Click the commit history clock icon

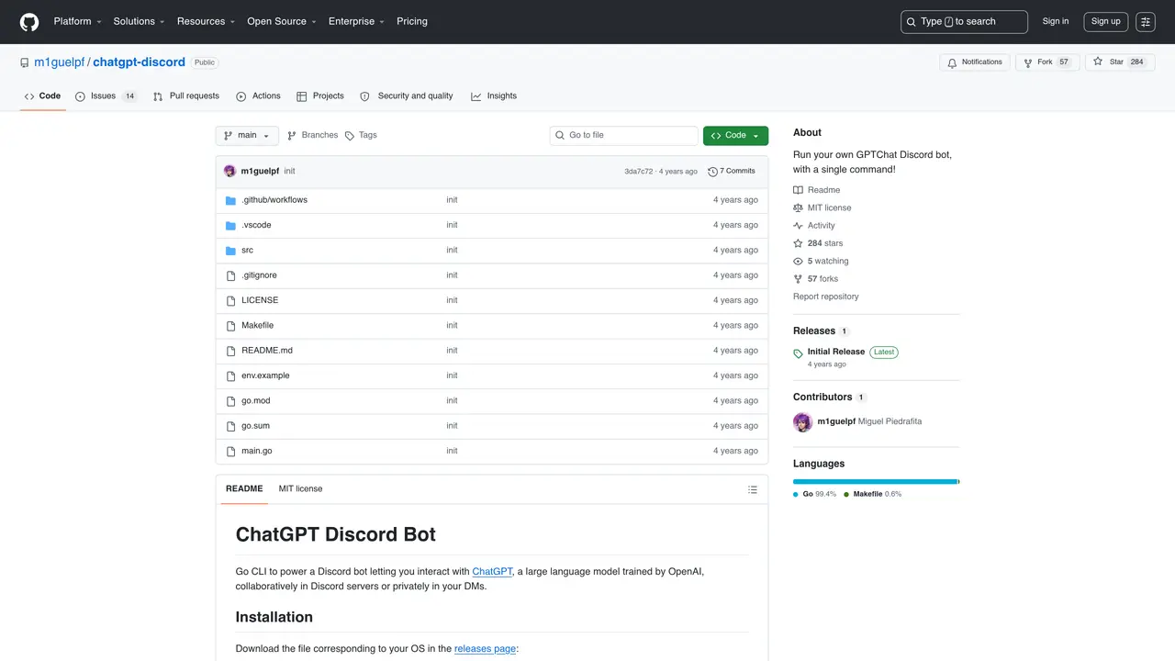click(712, 172)
